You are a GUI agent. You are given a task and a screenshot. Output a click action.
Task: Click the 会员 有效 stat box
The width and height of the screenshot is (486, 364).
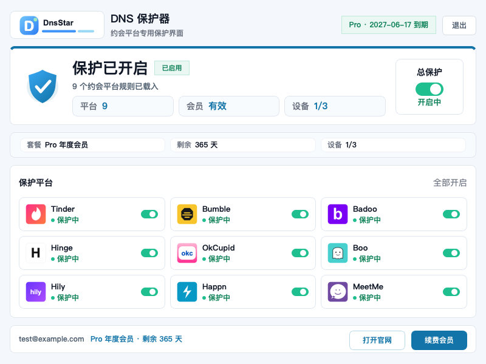(x=229, y=106)
